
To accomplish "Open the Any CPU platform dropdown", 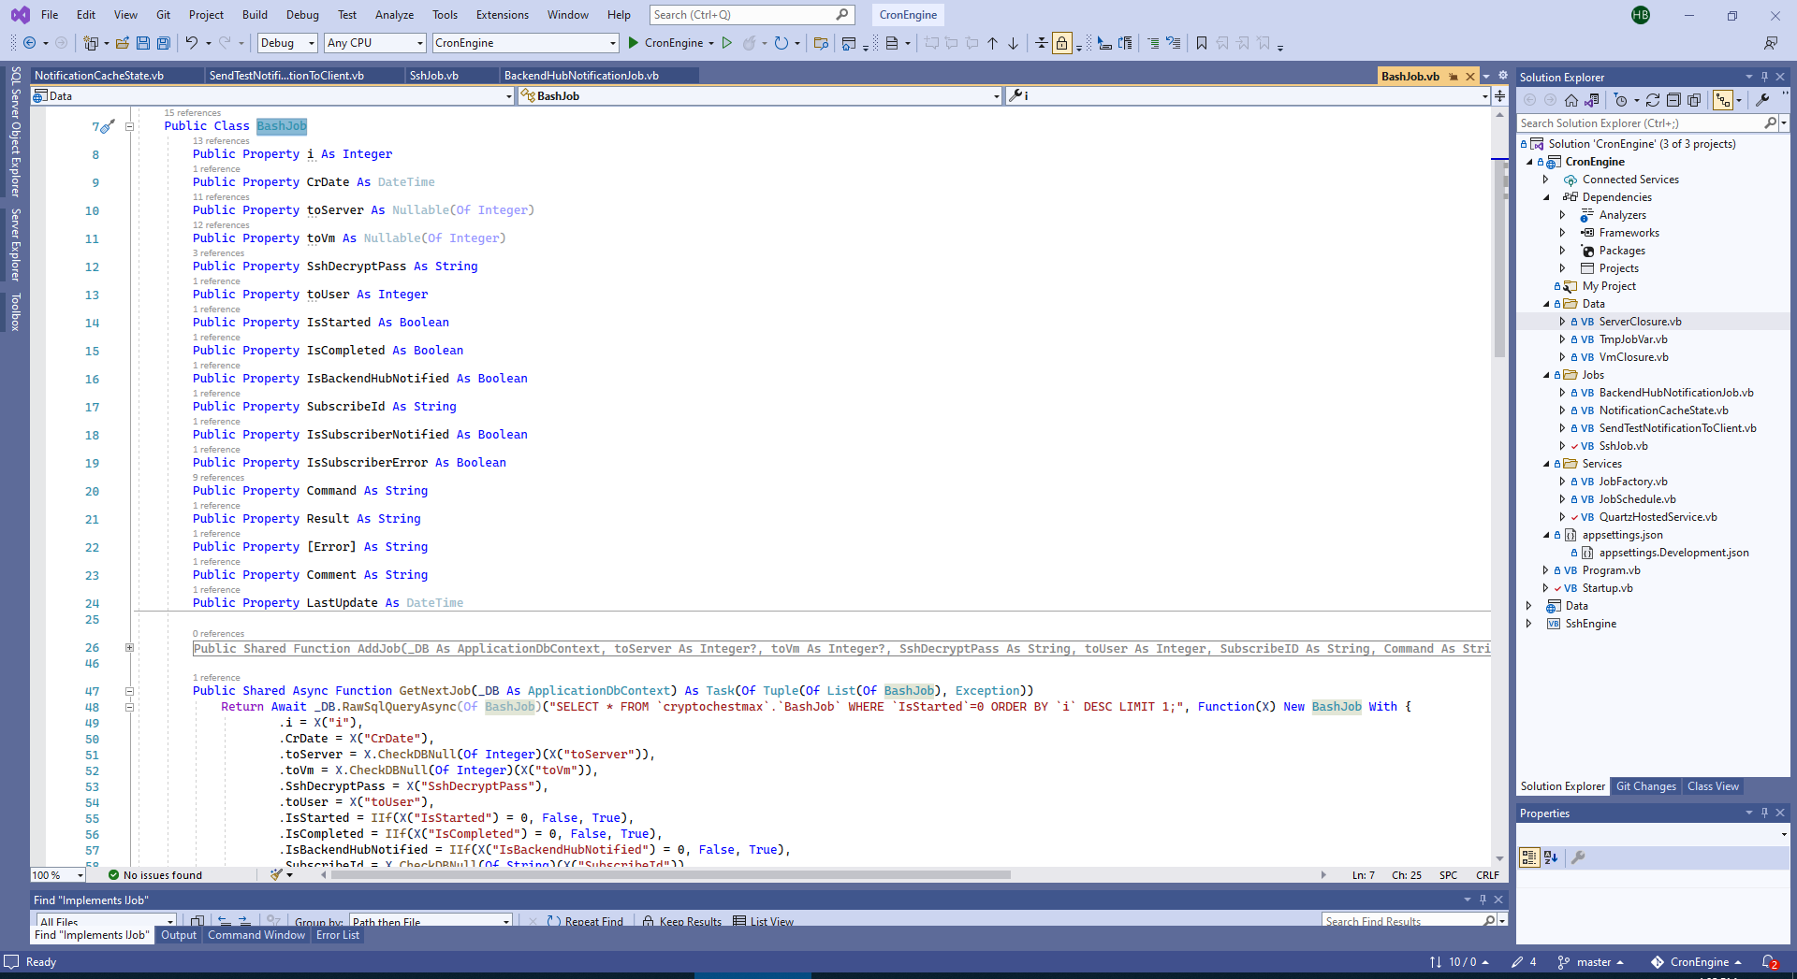I will click(375, 43).
